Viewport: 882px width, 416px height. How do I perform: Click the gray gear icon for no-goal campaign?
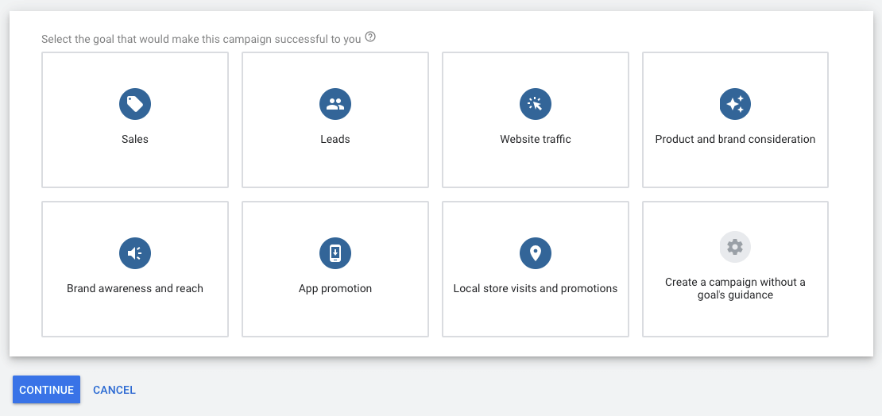[x=735, y=247]
